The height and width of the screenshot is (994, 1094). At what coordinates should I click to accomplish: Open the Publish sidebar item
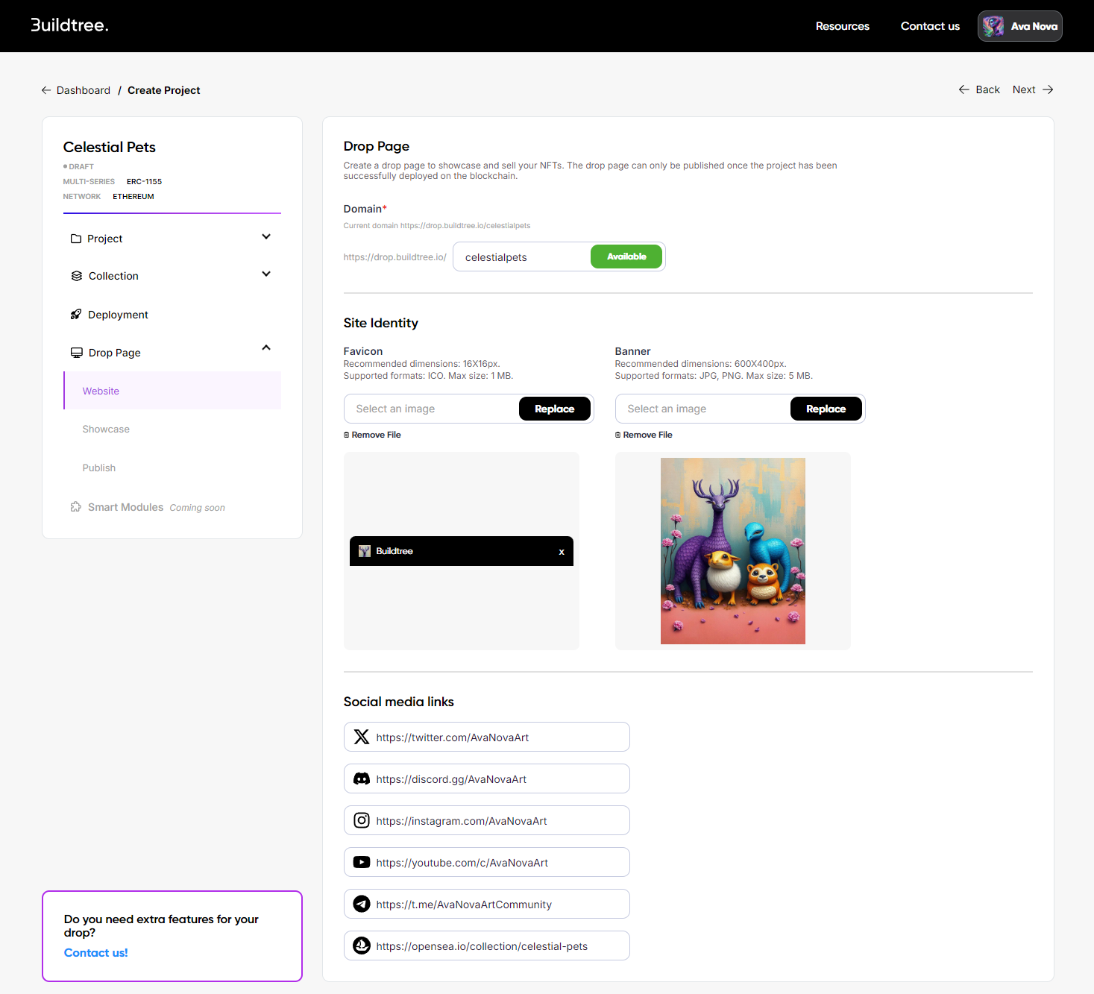[99, 468]
